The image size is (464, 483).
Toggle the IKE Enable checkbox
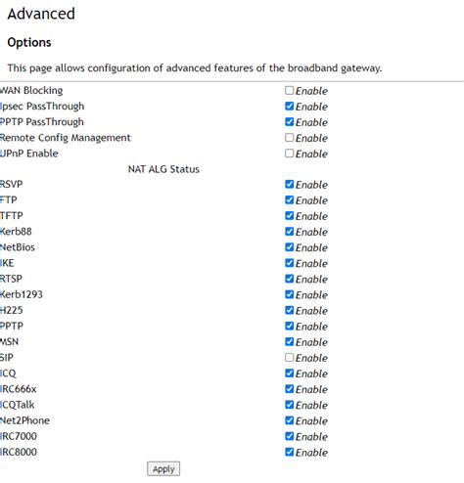pos(289,263)
